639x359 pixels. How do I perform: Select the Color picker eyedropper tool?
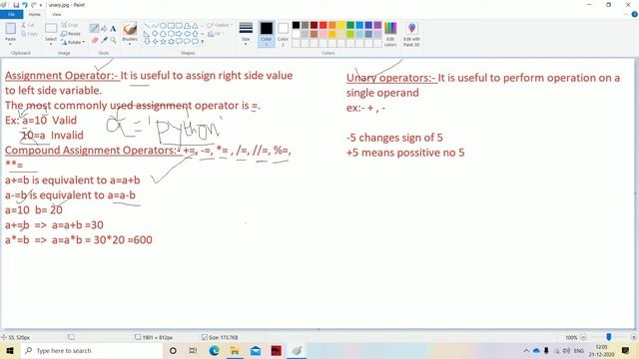tap(104, 40)
